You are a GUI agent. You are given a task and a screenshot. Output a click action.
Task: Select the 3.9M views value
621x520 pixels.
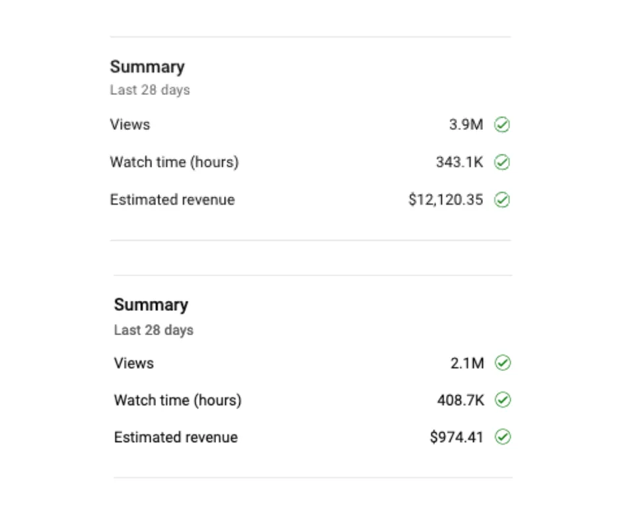466,125
